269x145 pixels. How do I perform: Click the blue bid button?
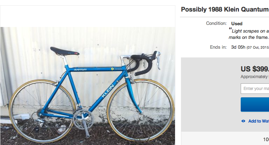(x=255, y=105)
